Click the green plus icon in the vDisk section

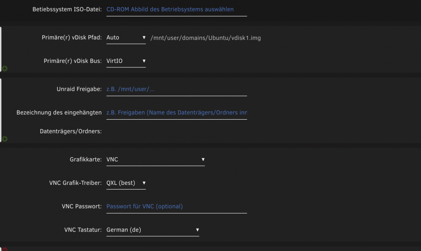pos(5,69)
